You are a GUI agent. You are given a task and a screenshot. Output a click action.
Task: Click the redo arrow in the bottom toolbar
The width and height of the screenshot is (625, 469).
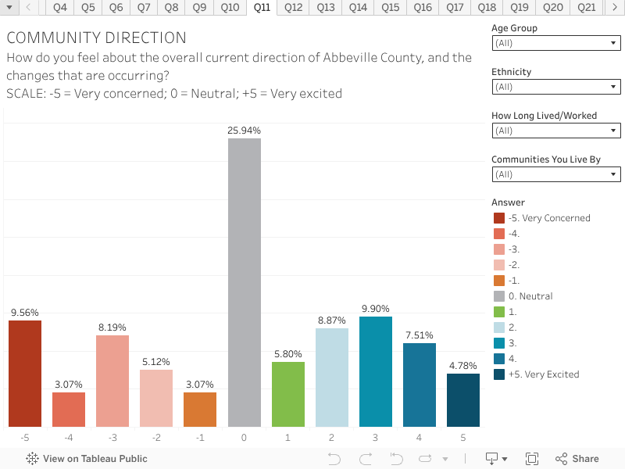coord(365,459)
